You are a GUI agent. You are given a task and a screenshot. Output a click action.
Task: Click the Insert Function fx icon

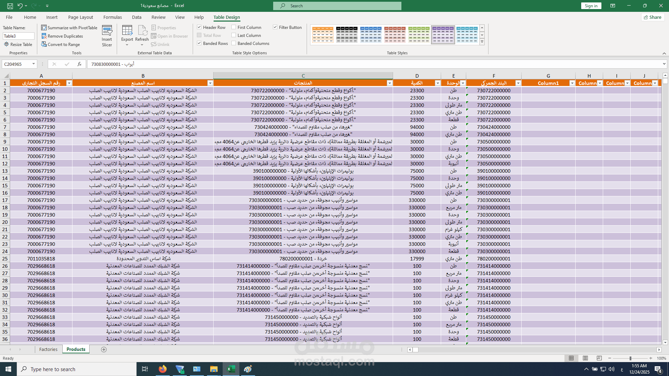coord(79,64)
